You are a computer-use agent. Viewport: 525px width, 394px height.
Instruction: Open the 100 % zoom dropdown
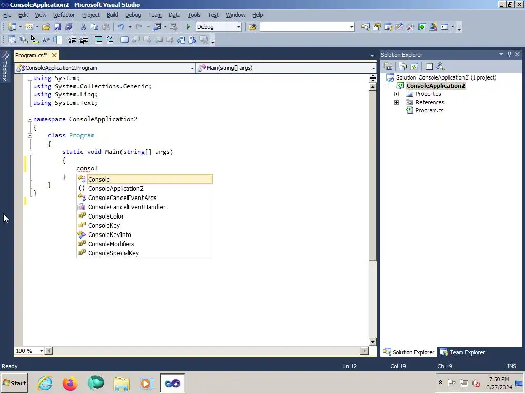(41, 351)
